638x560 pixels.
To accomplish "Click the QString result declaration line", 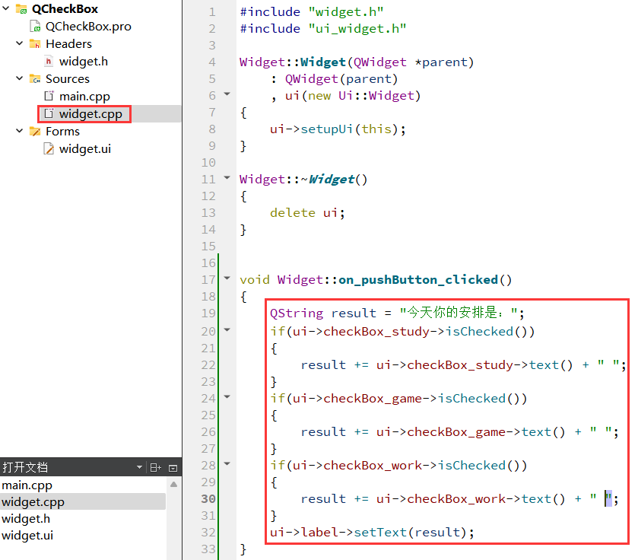I will click(397, 313).
